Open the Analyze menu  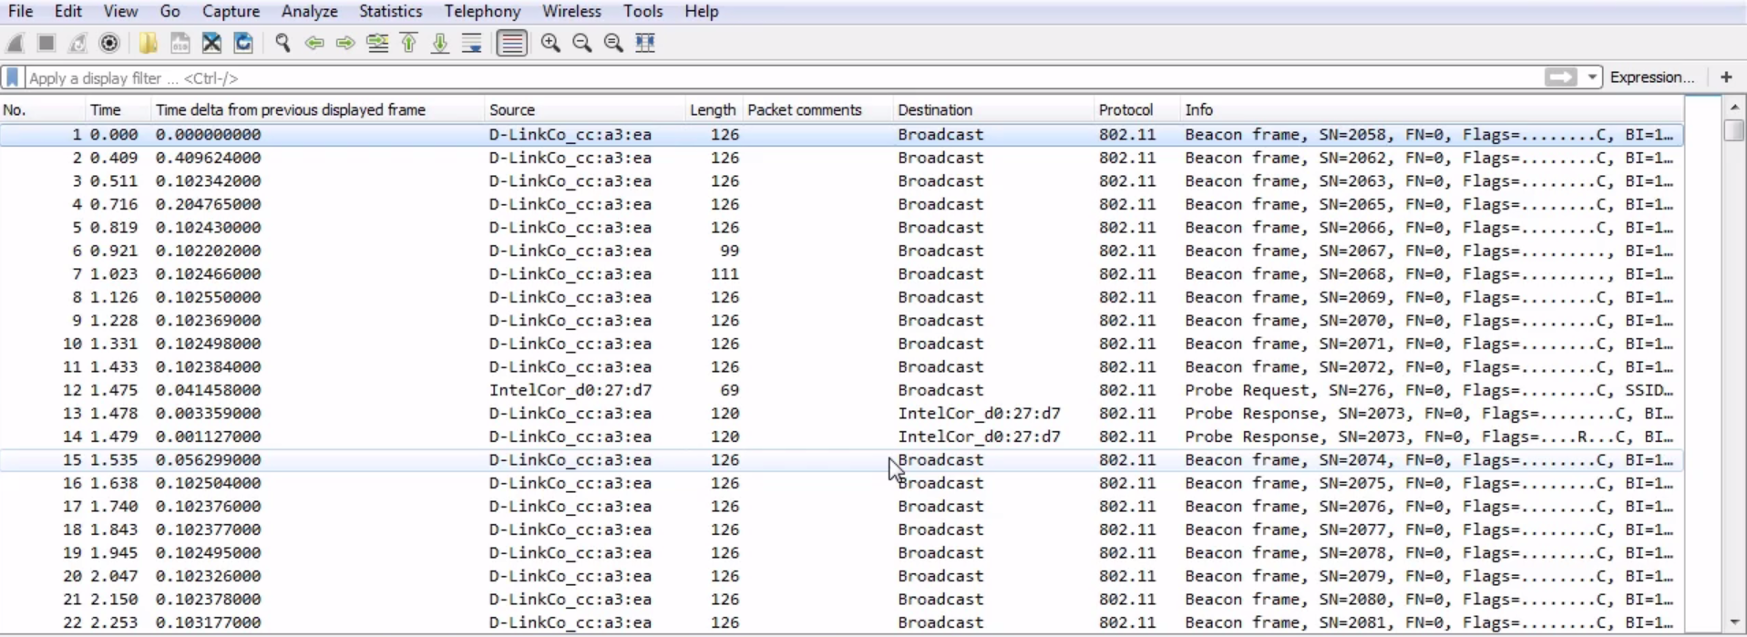coord(309,12)
